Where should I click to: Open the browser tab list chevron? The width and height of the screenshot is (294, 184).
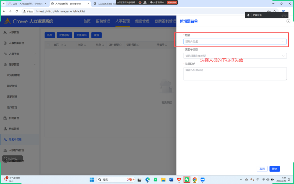4,4
